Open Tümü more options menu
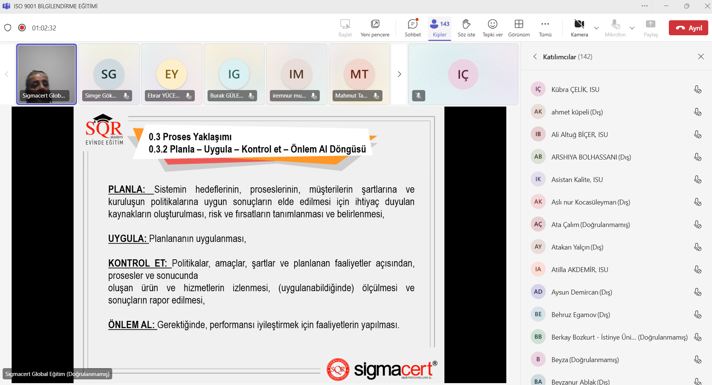 (x=545, y=28)
